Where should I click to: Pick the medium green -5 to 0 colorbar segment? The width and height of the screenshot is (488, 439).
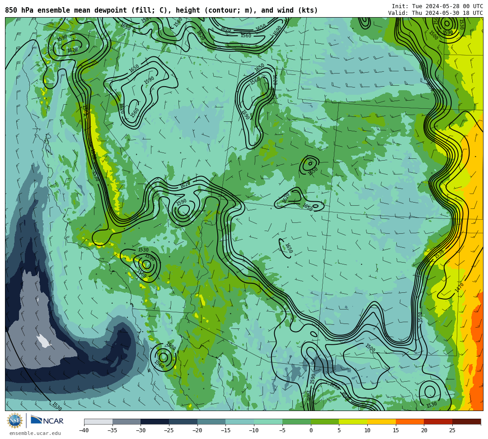tap(296, 421)
